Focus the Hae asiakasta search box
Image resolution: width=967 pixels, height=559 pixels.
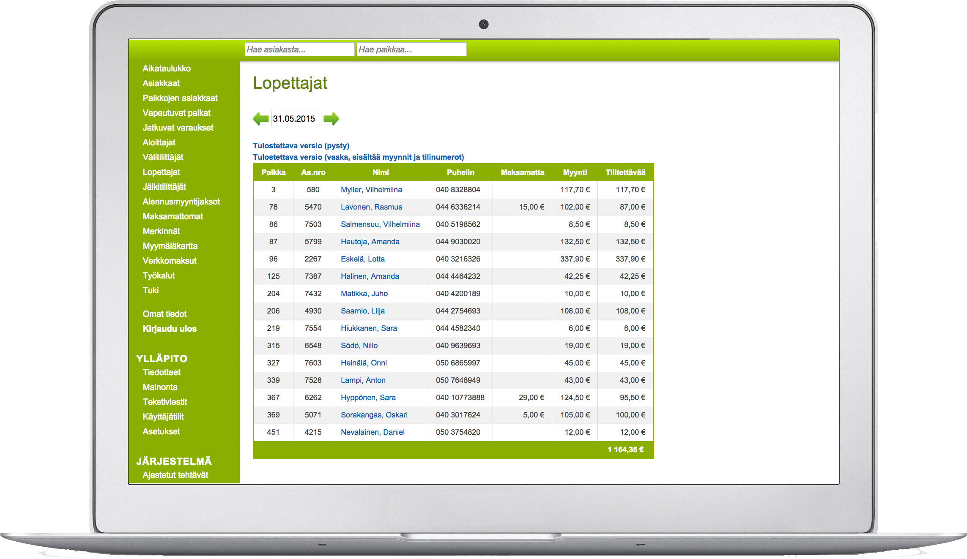pos(299,49)
